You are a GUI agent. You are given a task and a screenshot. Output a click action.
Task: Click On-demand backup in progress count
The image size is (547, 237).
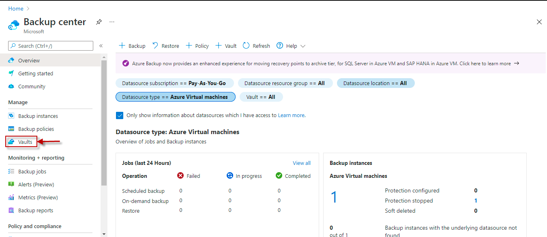[230, 201]
